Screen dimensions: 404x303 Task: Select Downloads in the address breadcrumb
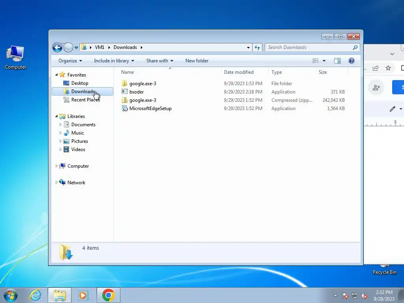[125, 47]
